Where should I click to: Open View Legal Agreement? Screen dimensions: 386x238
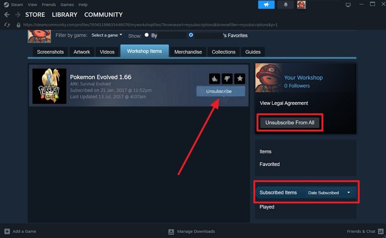[284, 103]
